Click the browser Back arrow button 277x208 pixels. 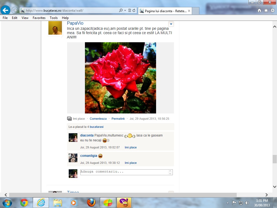click(6, 10)
